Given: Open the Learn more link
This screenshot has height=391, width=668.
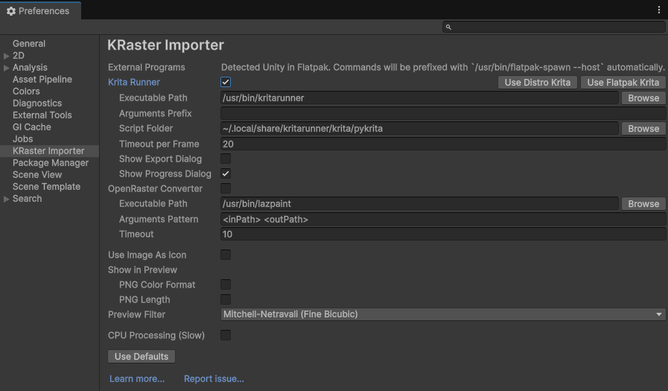Looking at the screenshot, I should [x=137, y=378].
